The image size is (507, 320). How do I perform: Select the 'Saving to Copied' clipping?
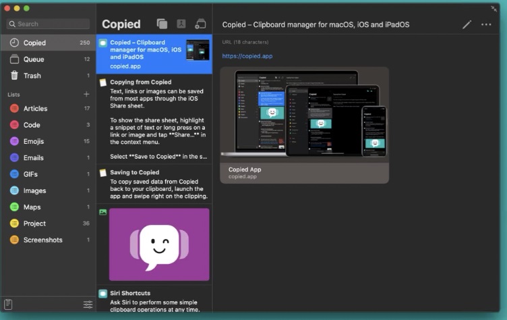click(x=154, y=184)
